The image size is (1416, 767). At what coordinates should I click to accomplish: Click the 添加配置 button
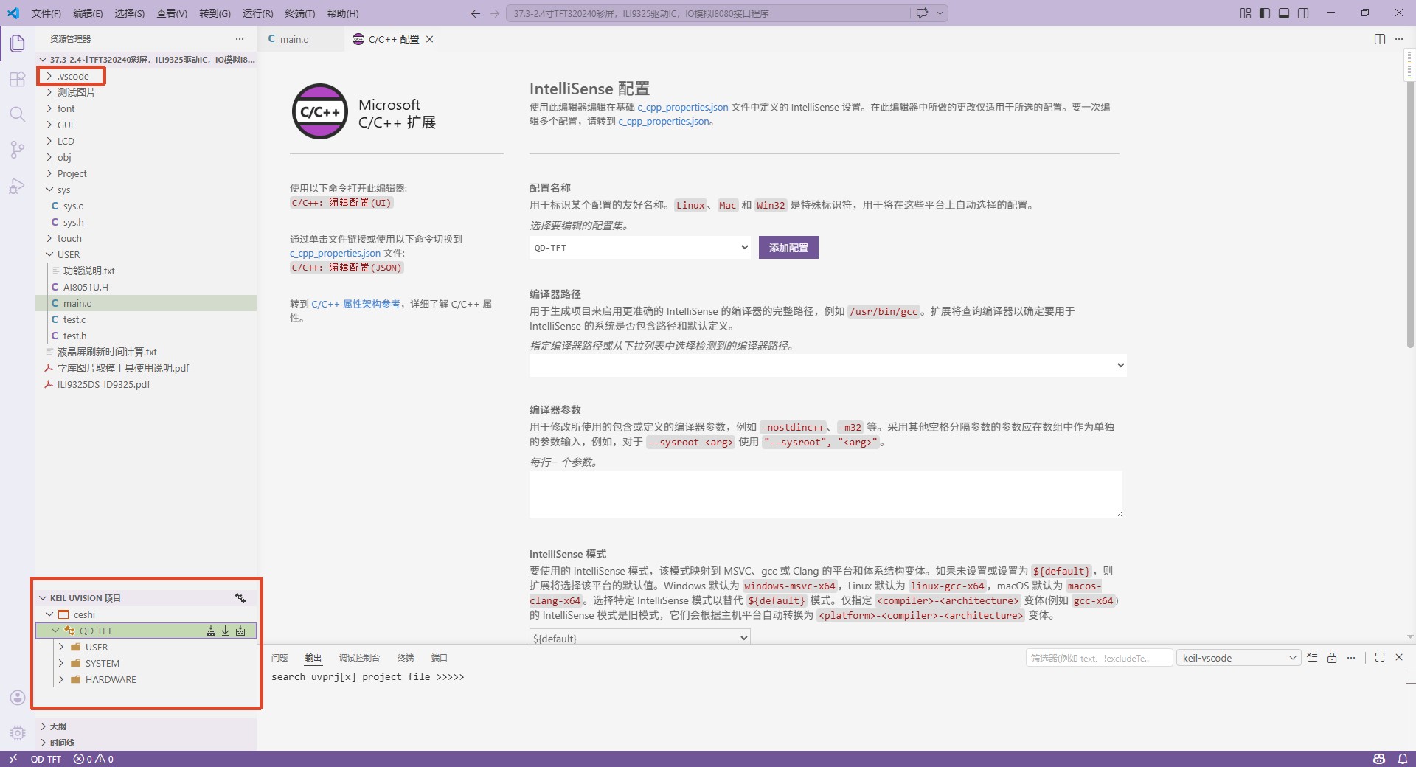coord(788,248)
